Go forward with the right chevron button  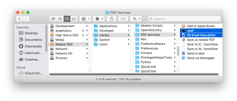[26, 19]
